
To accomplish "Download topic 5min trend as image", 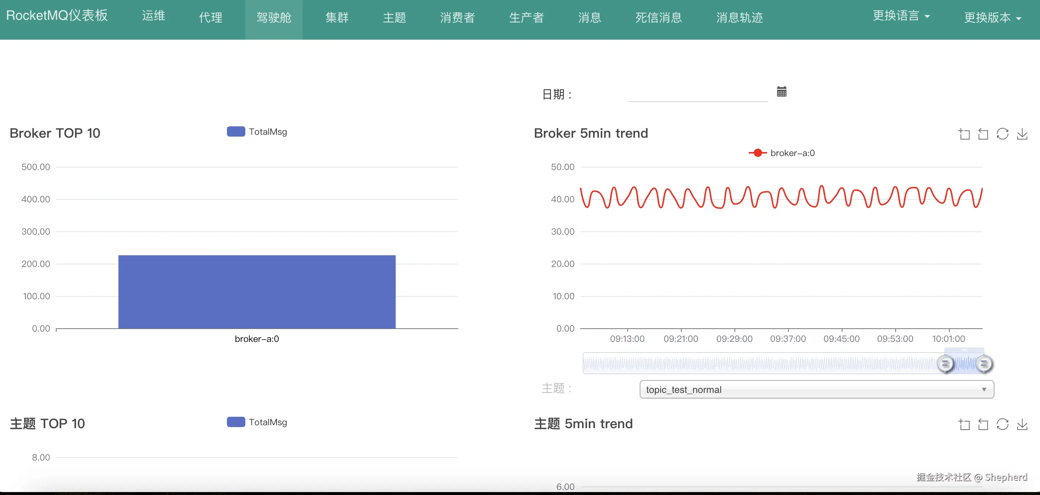I will [x=1022, y=424].
